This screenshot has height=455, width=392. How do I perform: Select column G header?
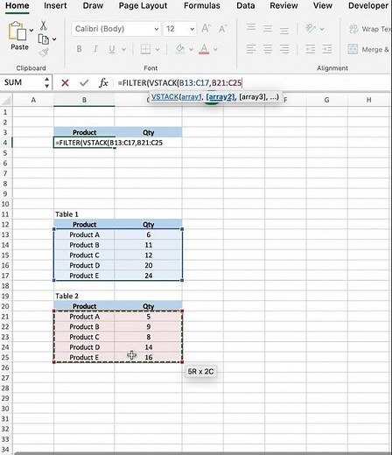click(x=326, y=100)
